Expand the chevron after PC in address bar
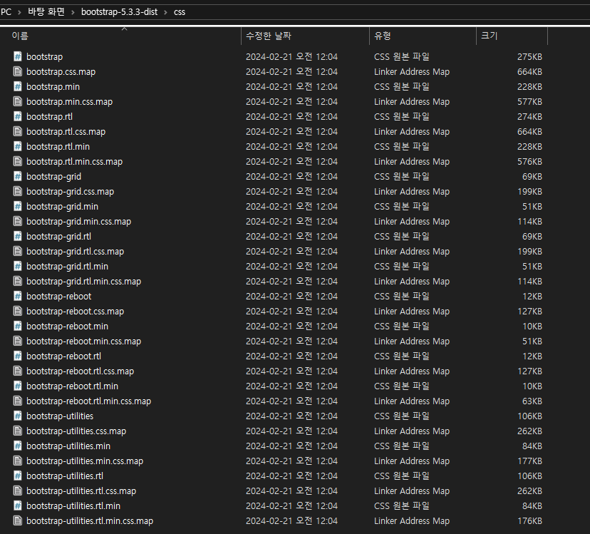Screen dimensions: 590x534 click(19, 12)
